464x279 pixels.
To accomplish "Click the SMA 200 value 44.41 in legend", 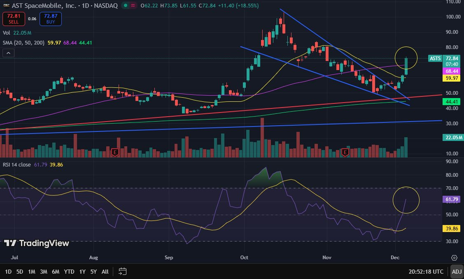I will coord(86,42).
